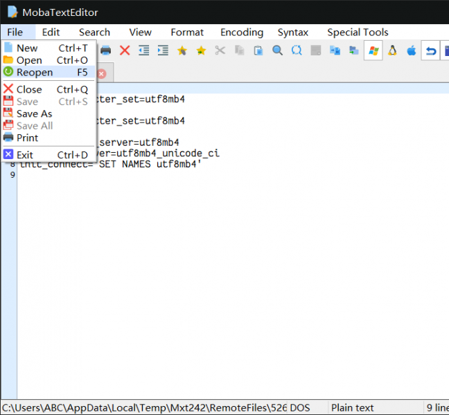This screenshot has width=449, height=415.
Task: Open the Search menu
Action: pos(94,33)
